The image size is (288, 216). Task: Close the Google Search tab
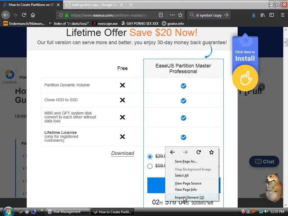pyautogui.click(x=121, y=5)
